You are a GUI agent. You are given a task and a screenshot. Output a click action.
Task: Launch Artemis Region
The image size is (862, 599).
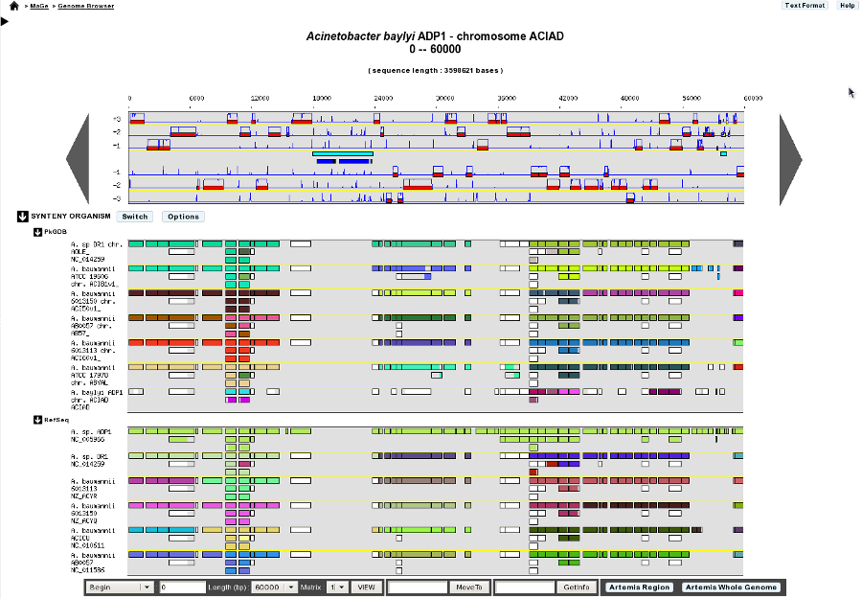(640, 587)
